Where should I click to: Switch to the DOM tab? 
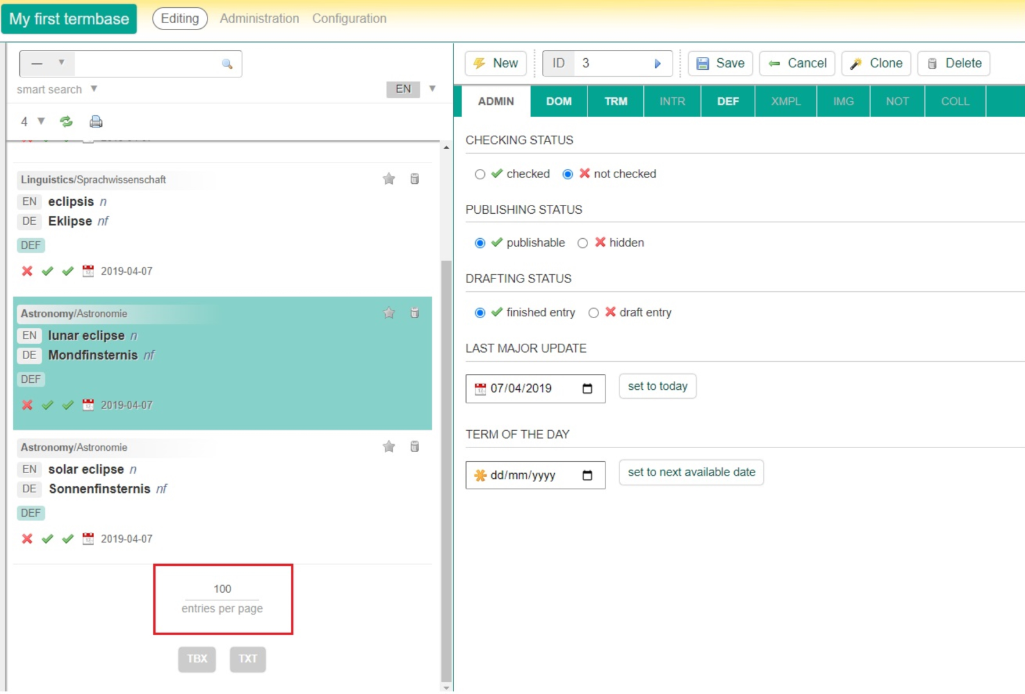tap(559, 101)
